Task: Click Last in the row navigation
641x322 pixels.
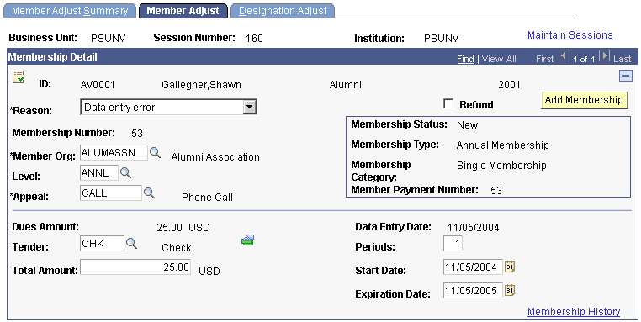Action: click(622, 59)
